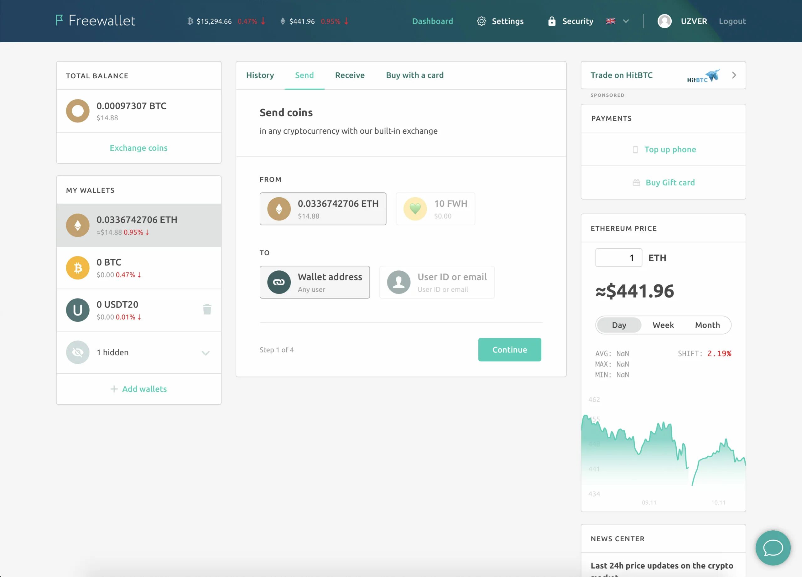Click the Security padlock icon
The image size is (802, 577).
coord(551,21)
